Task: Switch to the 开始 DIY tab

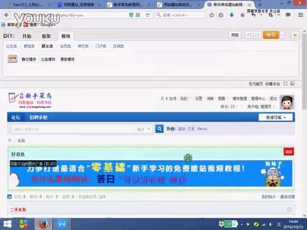Action: tap(27, 36)
